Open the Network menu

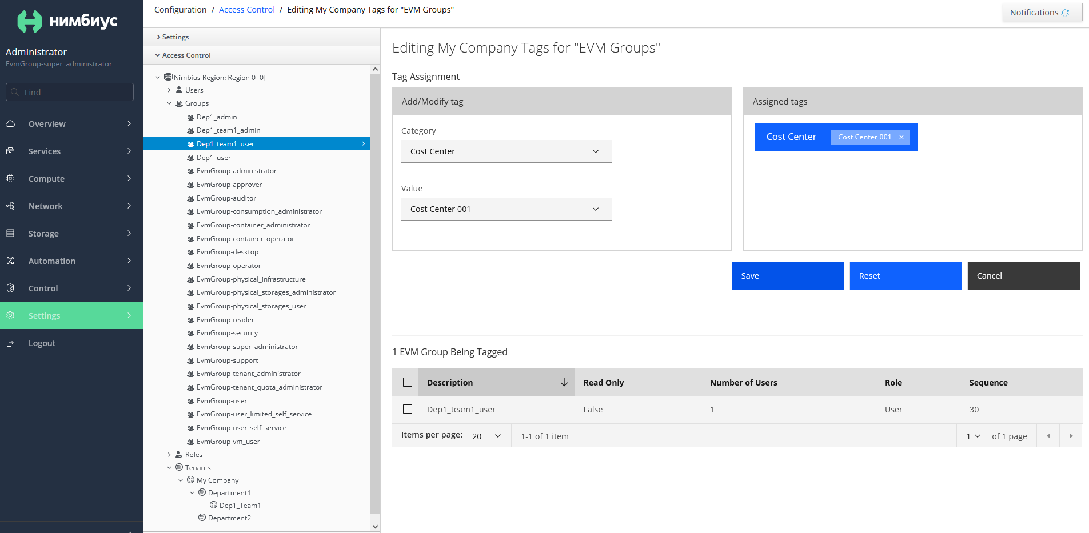click(71, 206)
